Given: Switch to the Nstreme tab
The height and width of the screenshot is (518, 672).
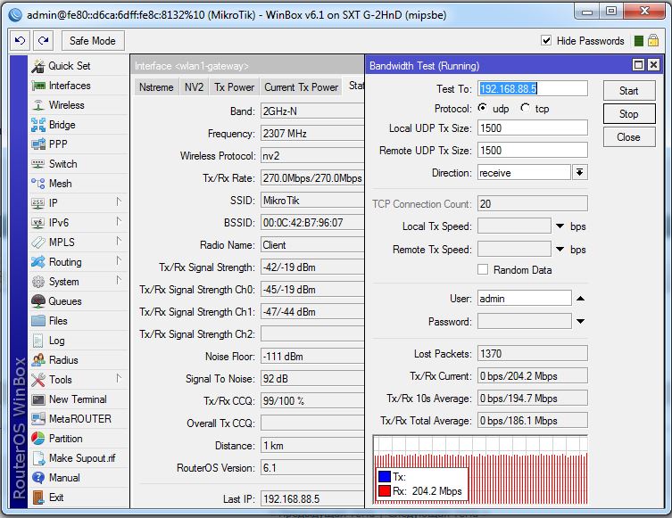Looking at the screenshot, I should point(155,86).
